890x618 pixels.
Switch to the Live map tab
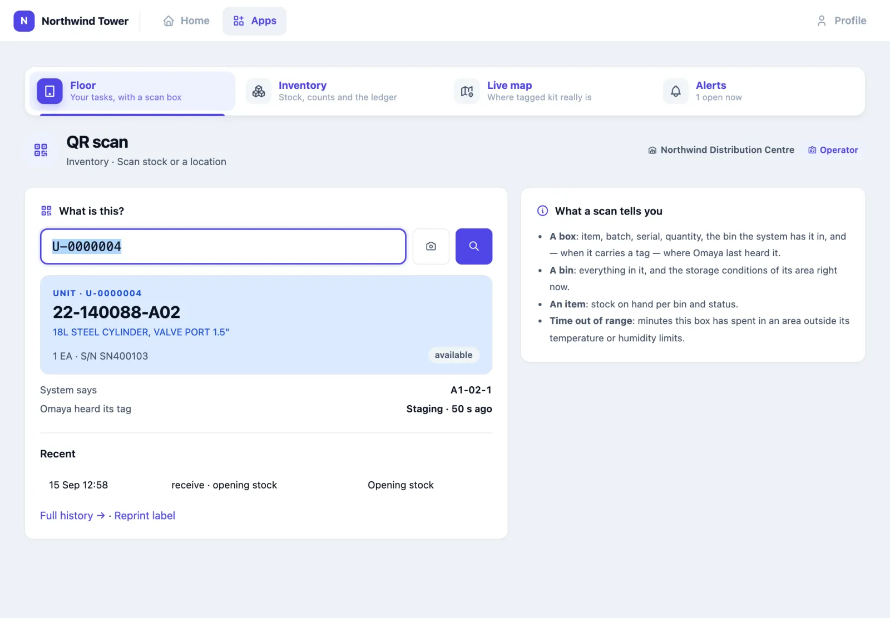(x=550, y=91)
